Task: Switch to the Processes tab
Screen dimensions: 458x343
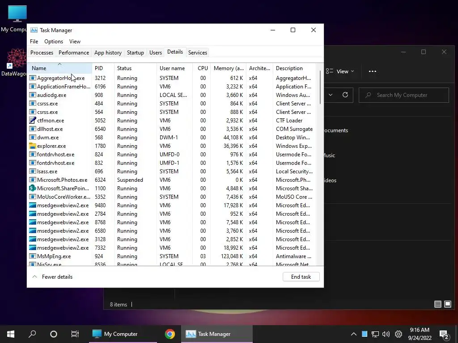Action: coord(42,53)
